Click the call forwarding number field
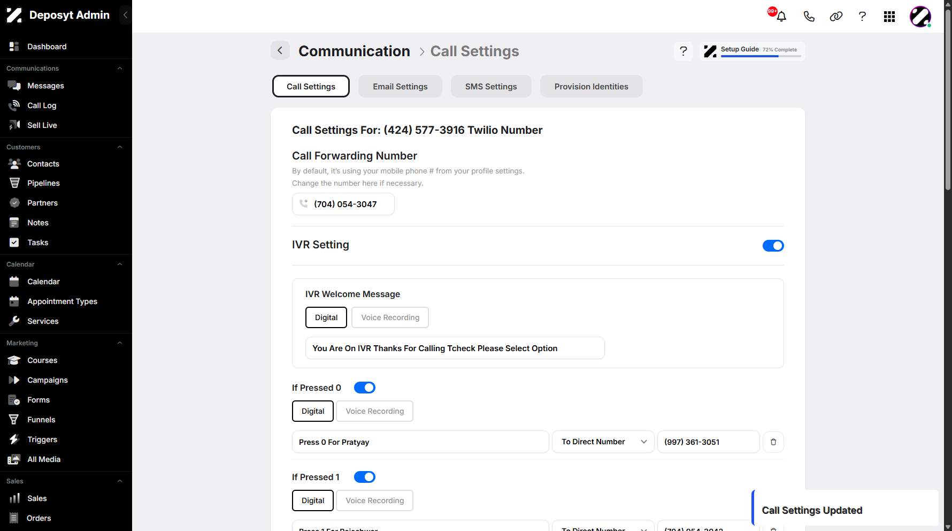 click(x=343, y=204)
